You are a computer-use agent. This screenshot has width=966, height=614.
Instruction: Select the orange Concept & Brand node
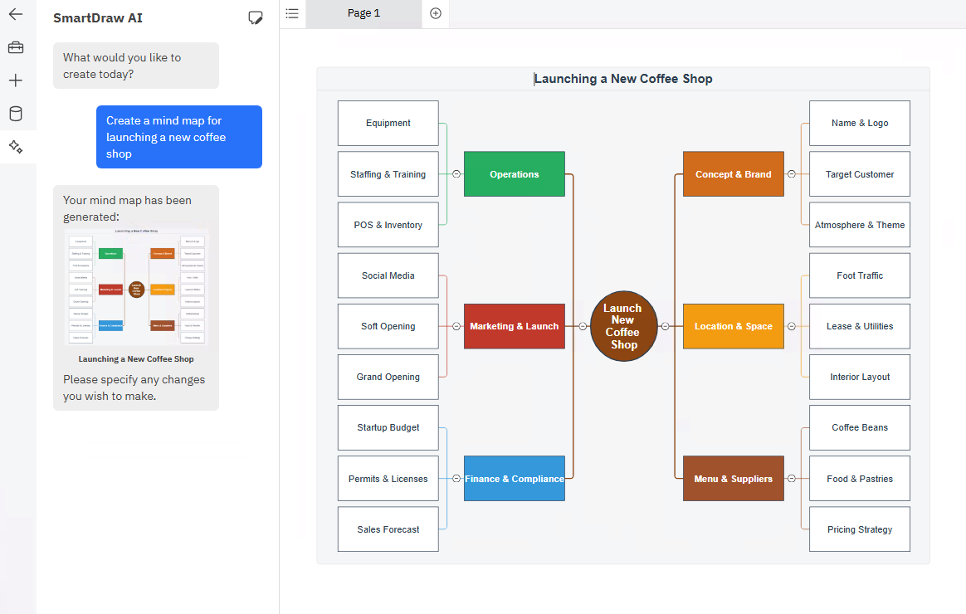pyautogui.click(x=733, y=174)
